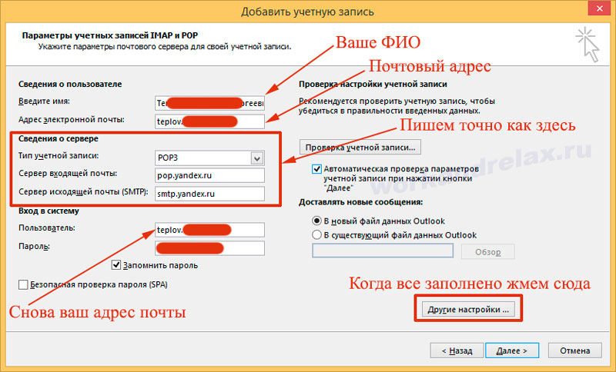Focus the Адрес электронной почты field

pyautogui.click(x=209, y=120)
